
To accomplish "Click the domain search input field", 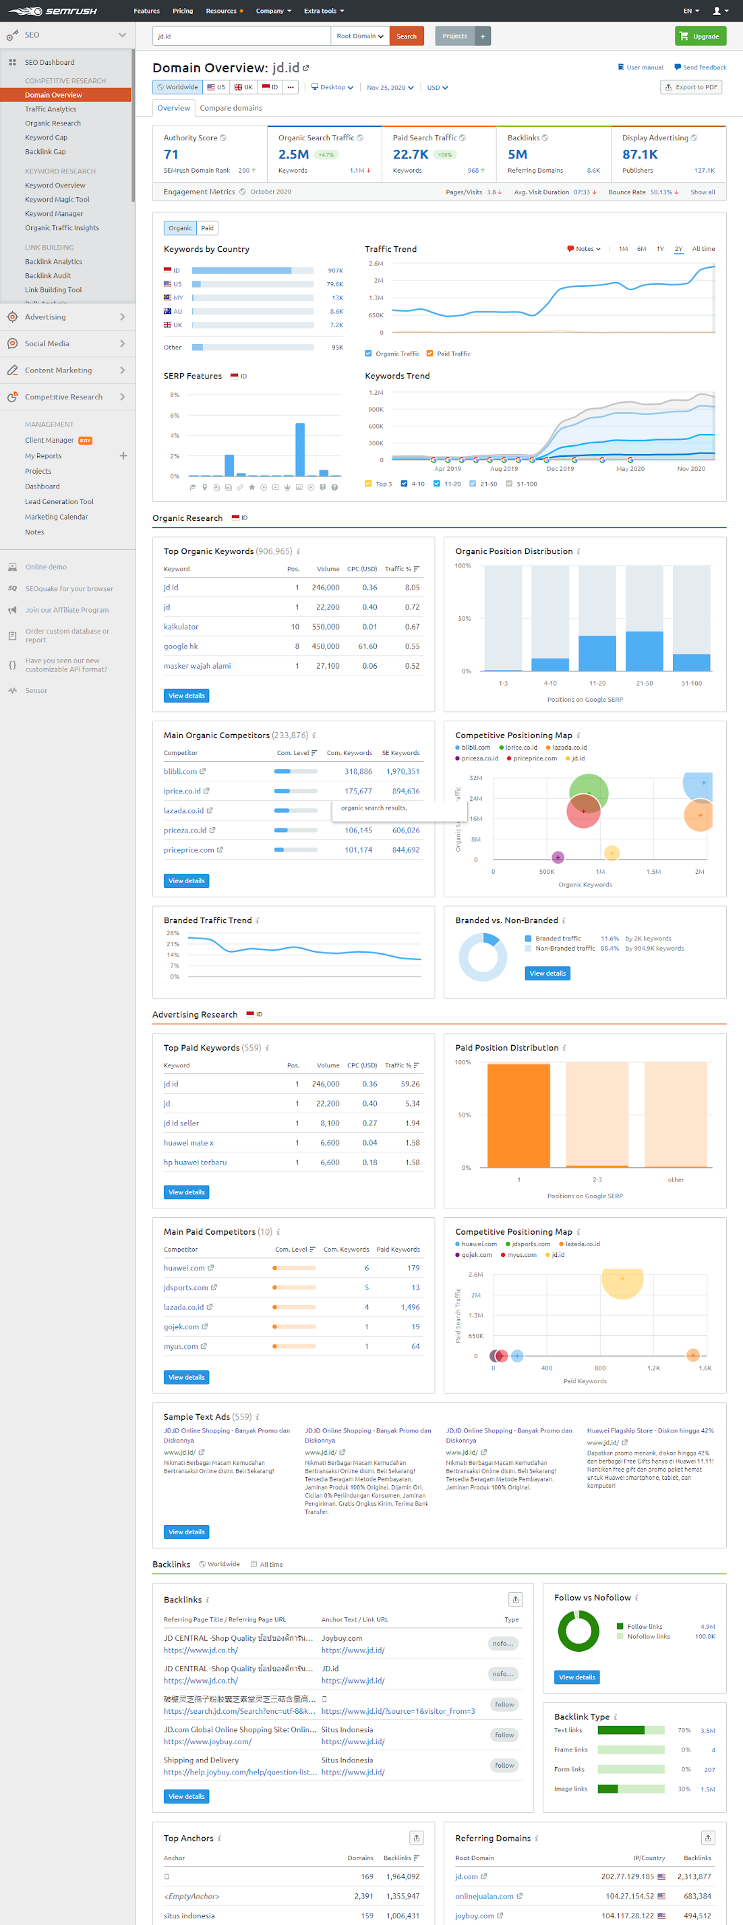I will click(x=241, y=36).
